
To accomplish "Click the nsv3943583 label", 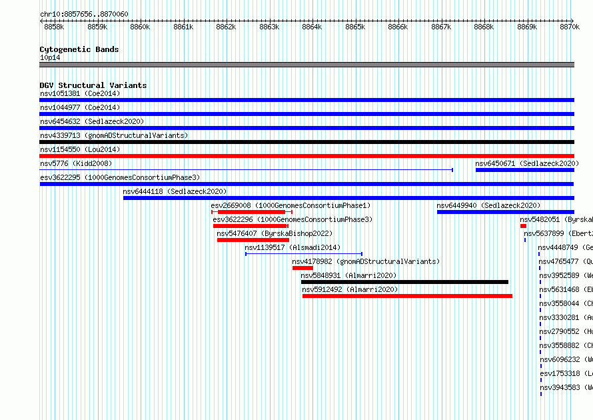I will point(566,387).
